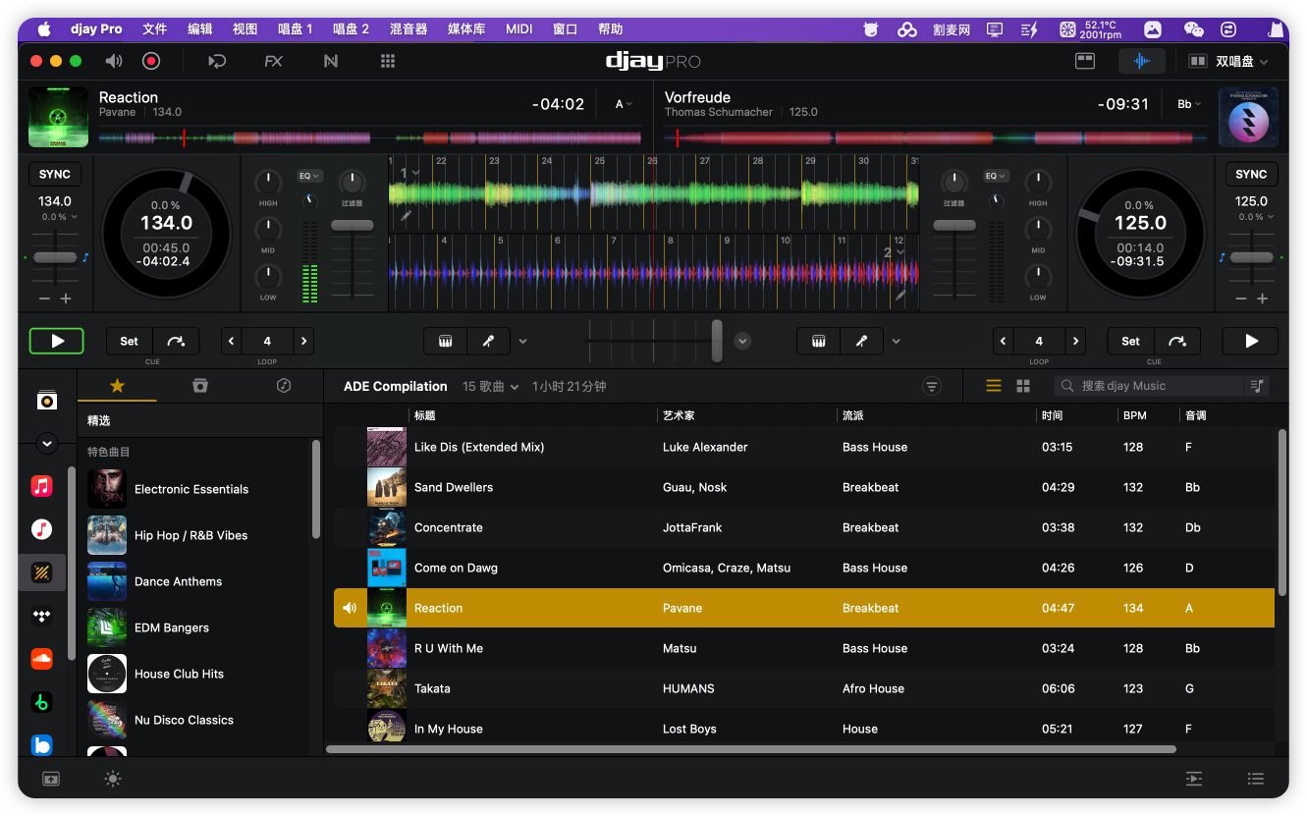Image resolution: width=1307 pixels, height=816 pixels.
Task: Open the 双唱盘 layout dropdown
Action: coord(1227,61)
